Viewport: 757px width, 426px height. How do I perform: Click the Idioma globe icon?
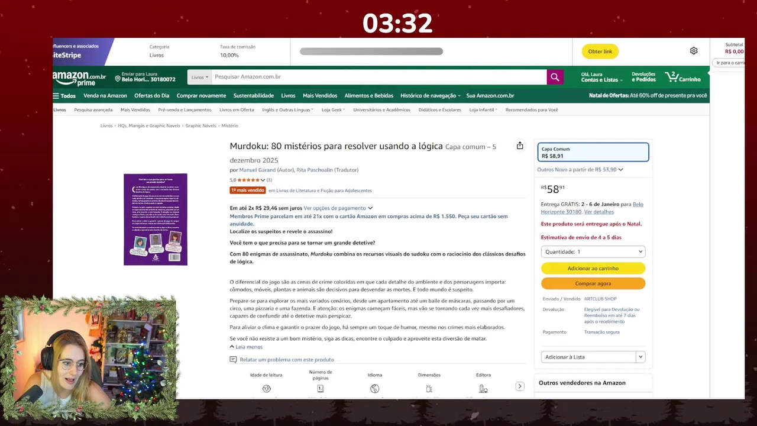tap(374, 389)
